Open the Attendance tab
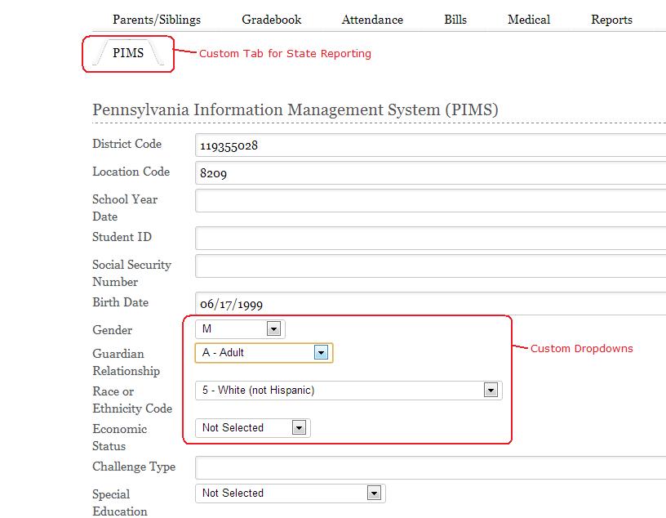 pyautogui.click(x=372, y=19)
